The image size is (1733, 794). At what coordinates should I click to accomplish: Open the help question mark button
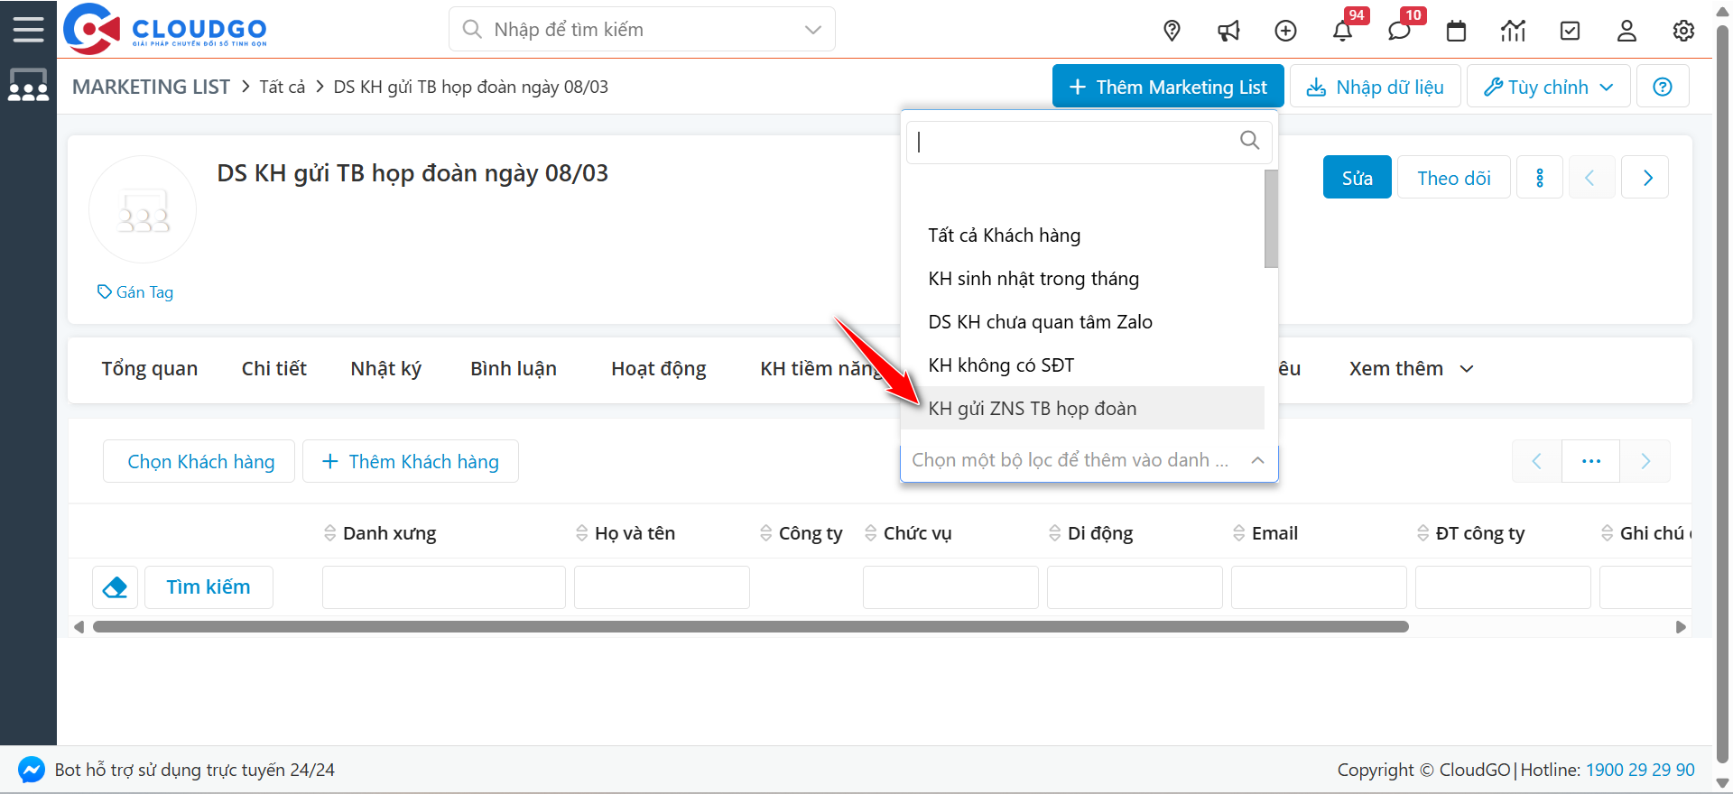[x=1663, y=87]
